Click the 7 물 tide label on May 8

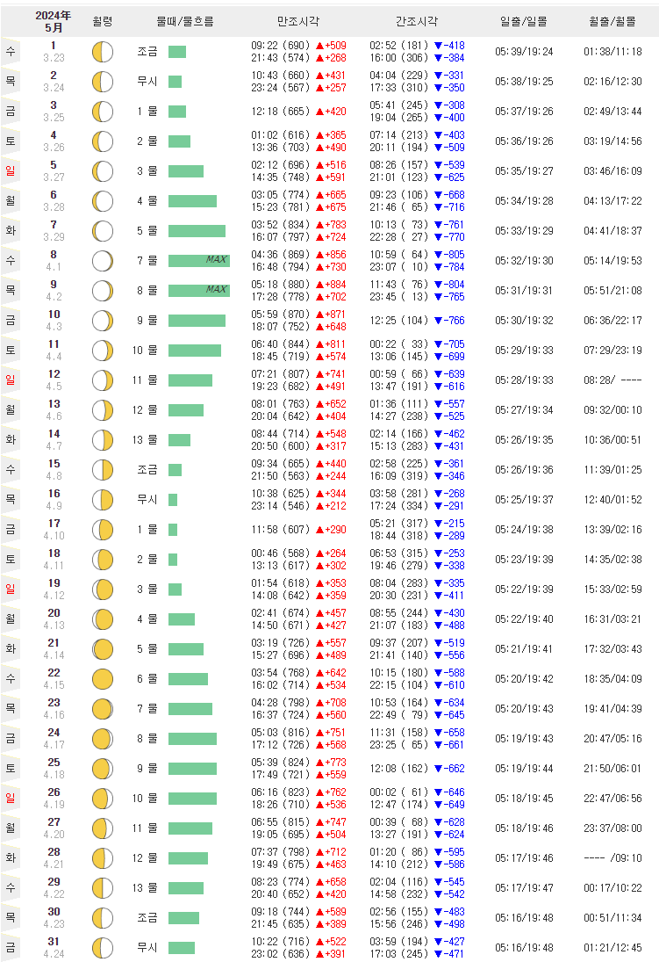[x=147, y=261]
